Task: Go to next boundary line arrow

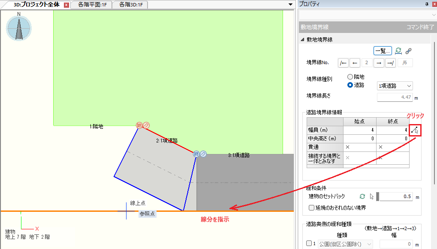Action: click(x=379, y=63)
